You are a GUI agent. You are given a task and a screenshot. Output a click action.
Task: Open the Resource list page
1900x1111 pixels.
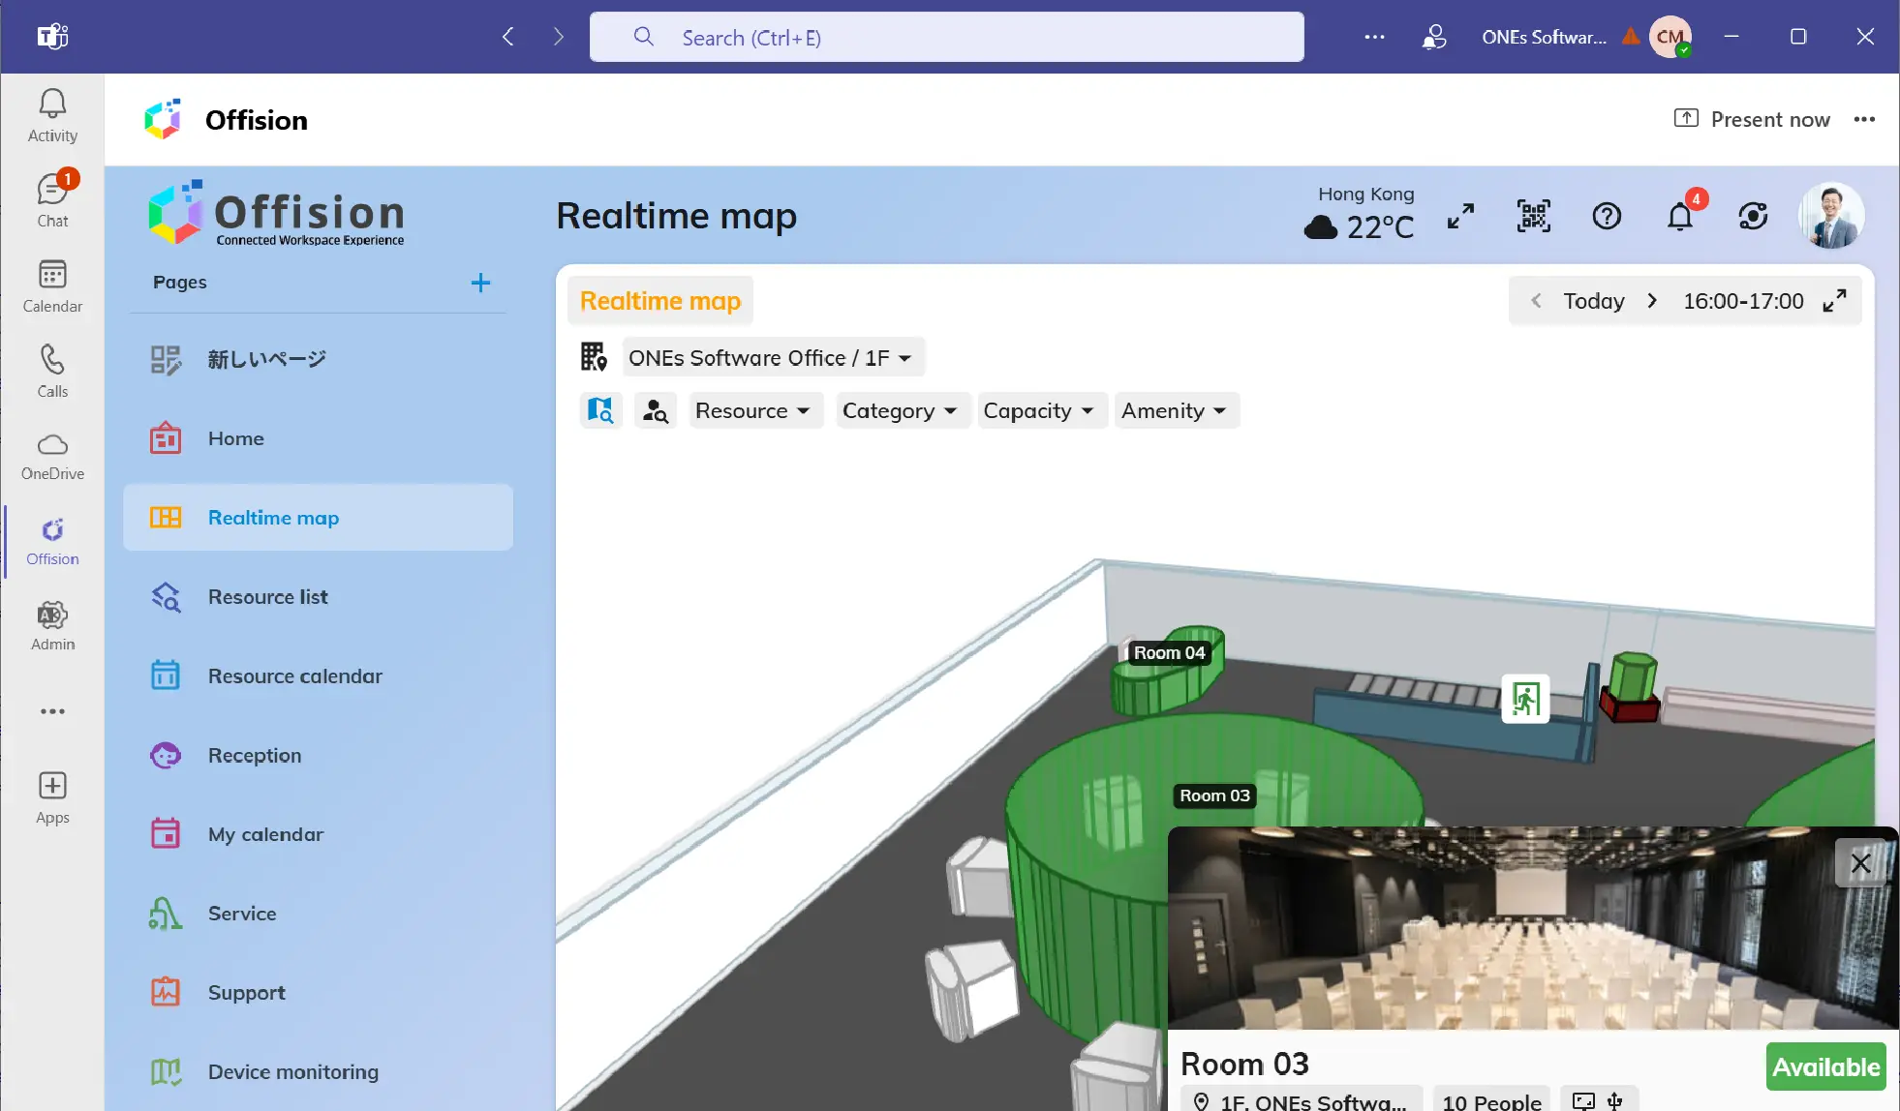[x=267, y=596]
